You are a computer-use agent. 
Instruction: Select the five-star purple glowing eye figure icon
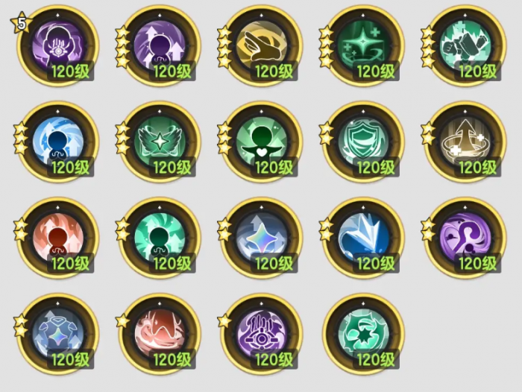pyautogui.click(x=59, y=46)
